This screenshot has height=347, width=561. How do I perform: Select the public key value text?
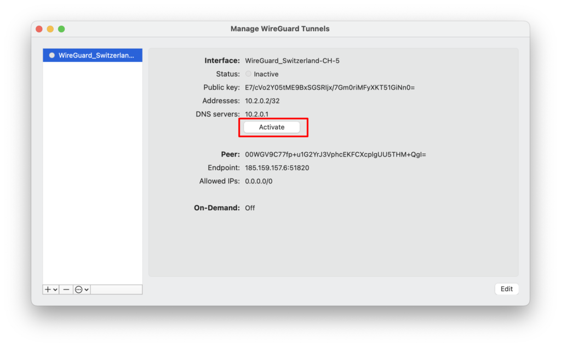click(329, 88)
